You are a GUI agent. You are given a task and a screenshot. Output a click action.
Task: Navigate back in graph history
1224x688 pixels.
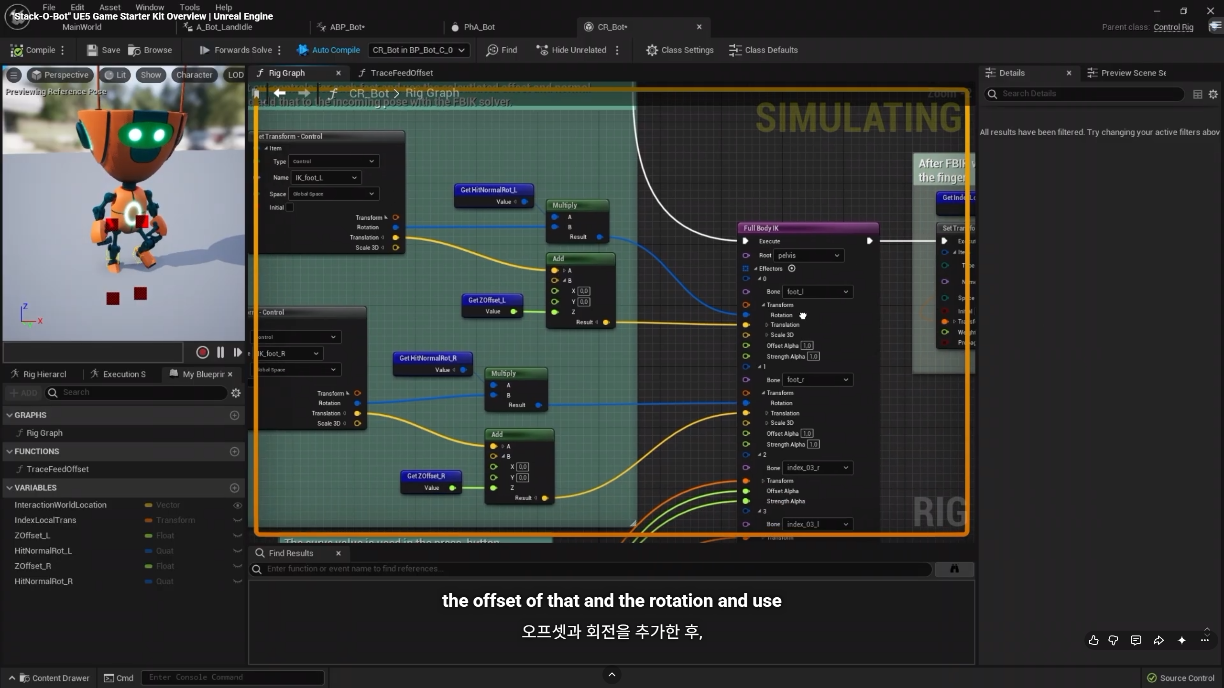280,93
